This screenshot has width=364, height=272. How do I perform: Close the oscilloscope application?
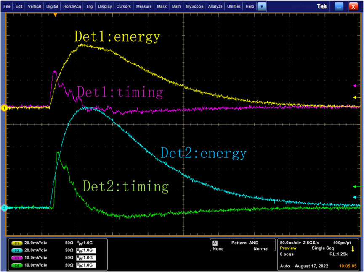(x=353, y=7)
